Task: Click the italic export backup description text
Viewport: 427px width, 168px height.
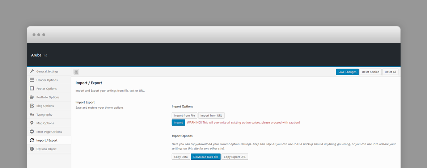Action: (x=284, y=146)
